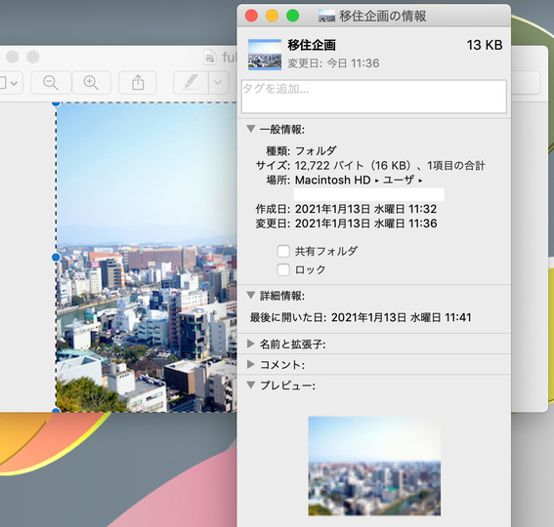Image resolution: width=554 pixels, height=527 pixels.
Task: Close the 移住企画の情報 window with red button
Action: (x=251, y=16)
